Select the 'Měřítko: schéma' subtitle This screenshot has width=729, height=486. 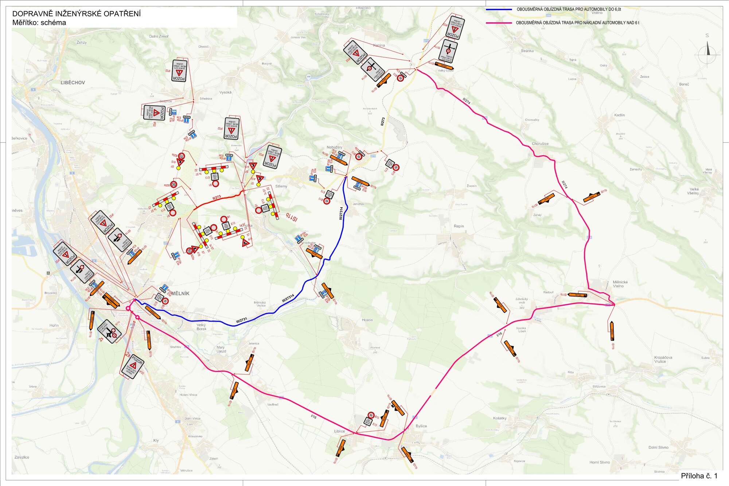[x=39, y=23]
